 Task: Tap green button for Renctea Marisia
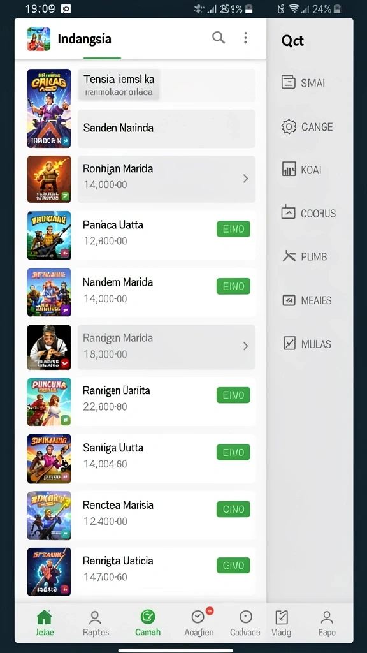[233, 509]
